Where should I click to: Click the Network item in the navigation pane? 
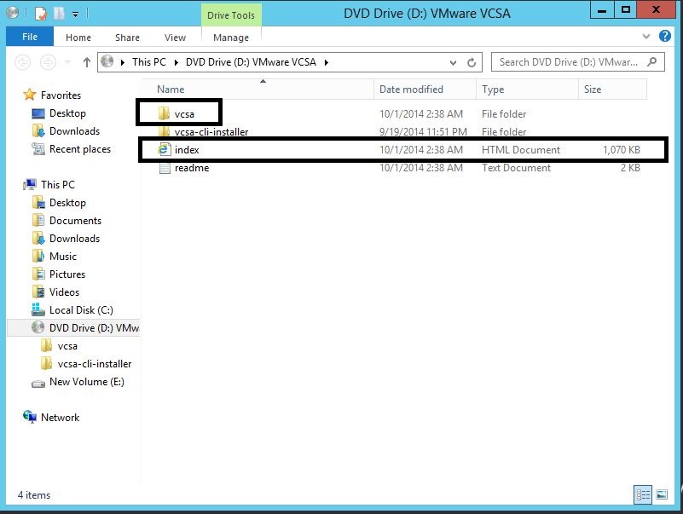pyautogui.click(x=60, y=418)
